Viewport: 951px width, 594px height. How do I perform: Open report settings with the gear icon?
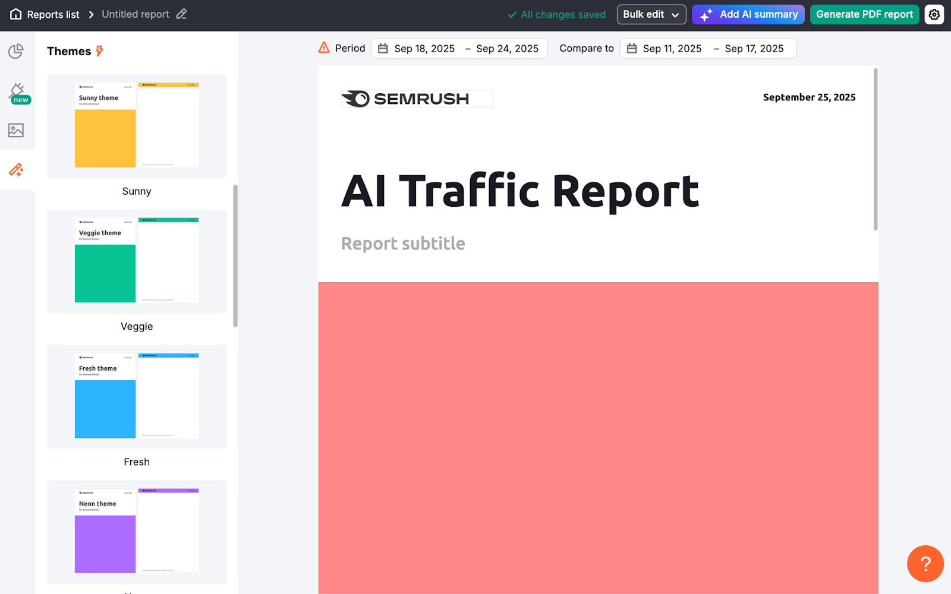coord(934,14)
